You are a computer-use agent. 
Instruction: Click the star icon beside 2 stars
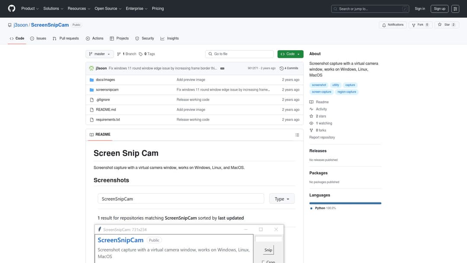click(311, 116)
